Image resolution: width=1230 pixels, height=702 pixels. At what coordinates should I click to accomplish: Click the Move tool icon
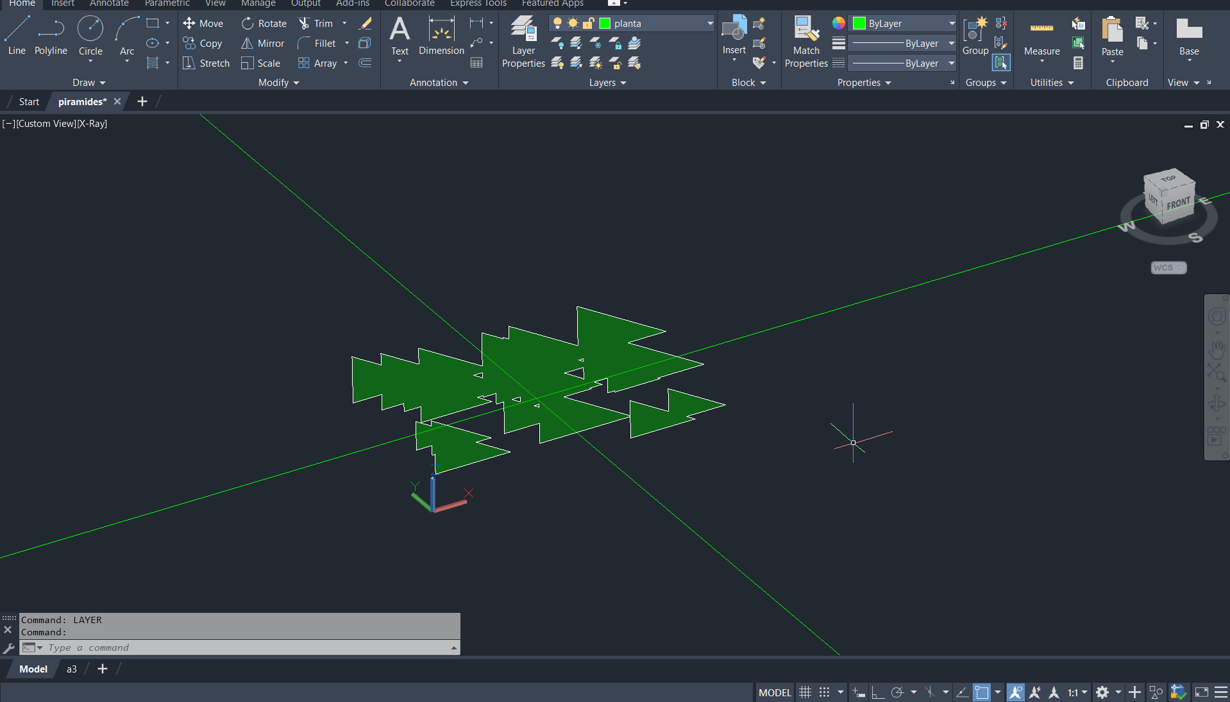(189, 24)
